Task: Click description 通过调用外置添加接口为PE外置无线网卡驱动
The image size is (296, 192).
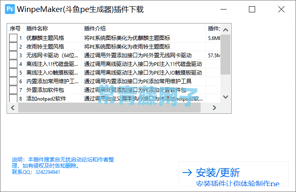Action: (x=138, y=55)
